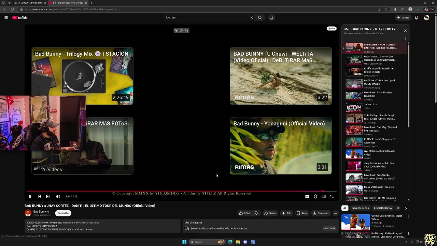Hide the end screen suggestions

(x=332, y=28)
